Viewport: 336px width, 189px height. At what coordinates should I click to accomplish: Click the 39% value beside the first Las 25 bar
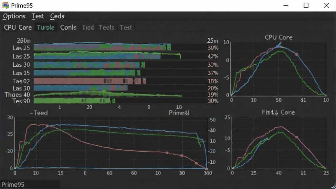(213, 48)
